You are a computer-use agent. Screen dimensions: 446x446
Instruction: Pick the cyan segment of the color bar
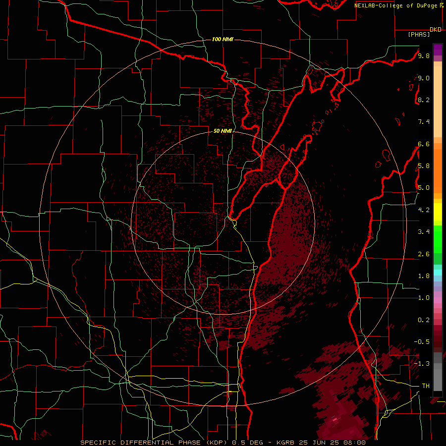click(438, 273)
